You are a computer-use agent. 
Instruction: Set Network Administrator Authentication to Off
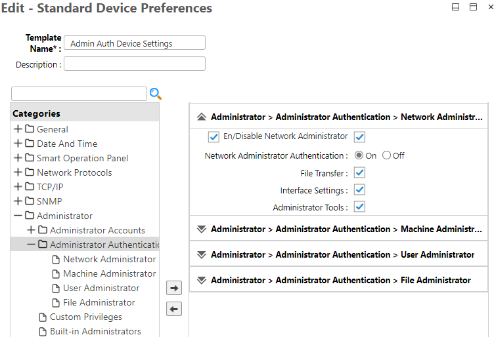(x=386, y=156)
